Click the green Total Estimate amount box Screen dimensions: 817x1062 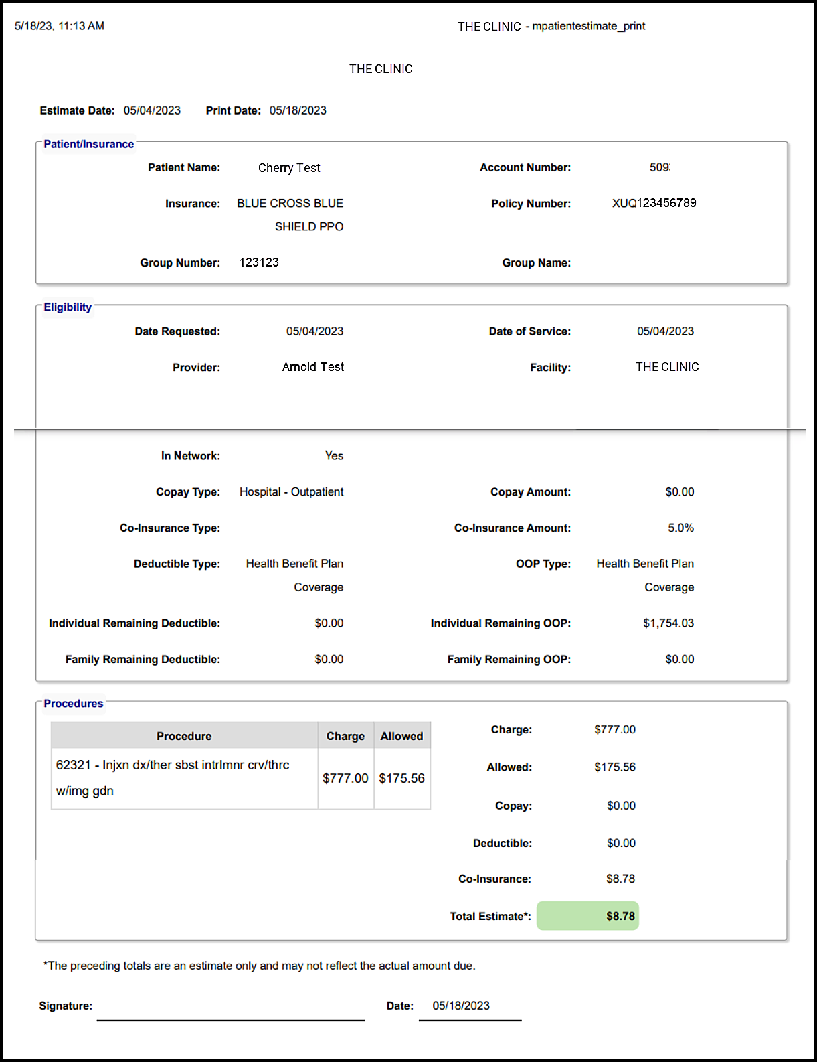pyautogui.click(x=587, y=915)
